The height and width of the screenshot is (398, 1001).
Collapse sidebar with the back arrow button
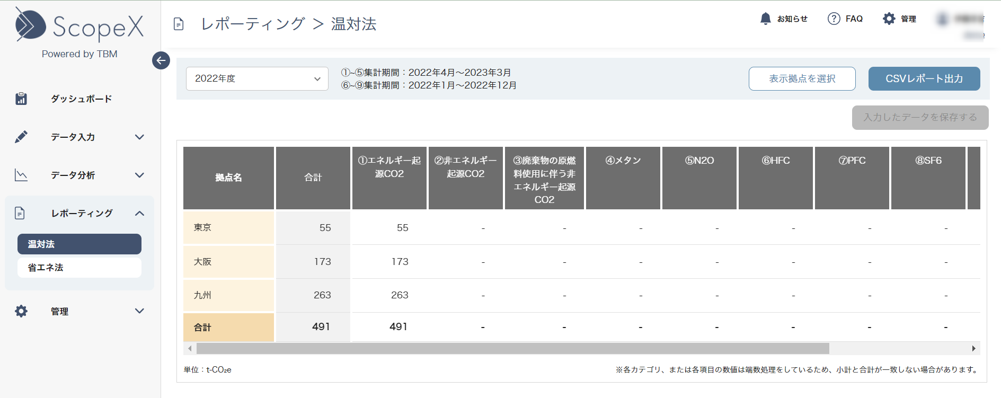[x=161, y=60]
